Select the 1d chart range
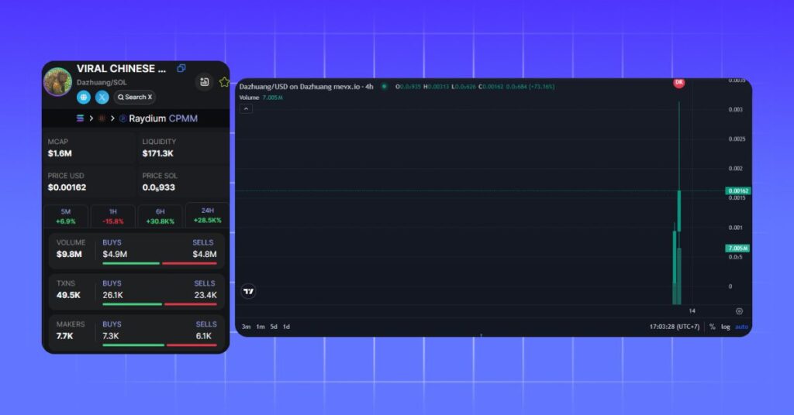The image size is (794, 415). (x=286, y=327)
